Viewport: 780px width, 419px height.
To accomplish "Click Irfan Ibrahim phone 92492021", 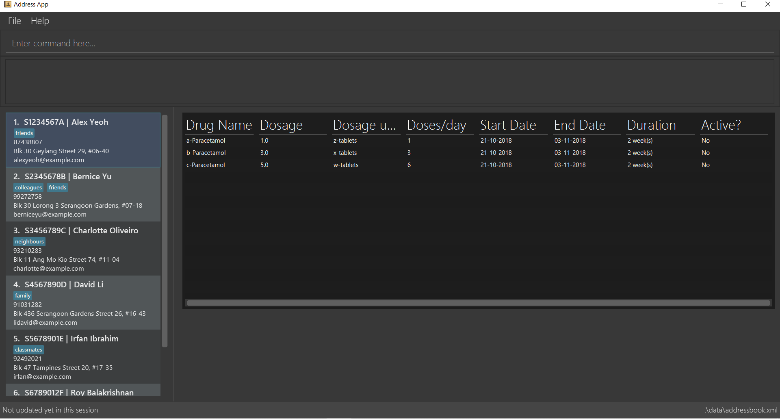I will [x=27, y=359].
